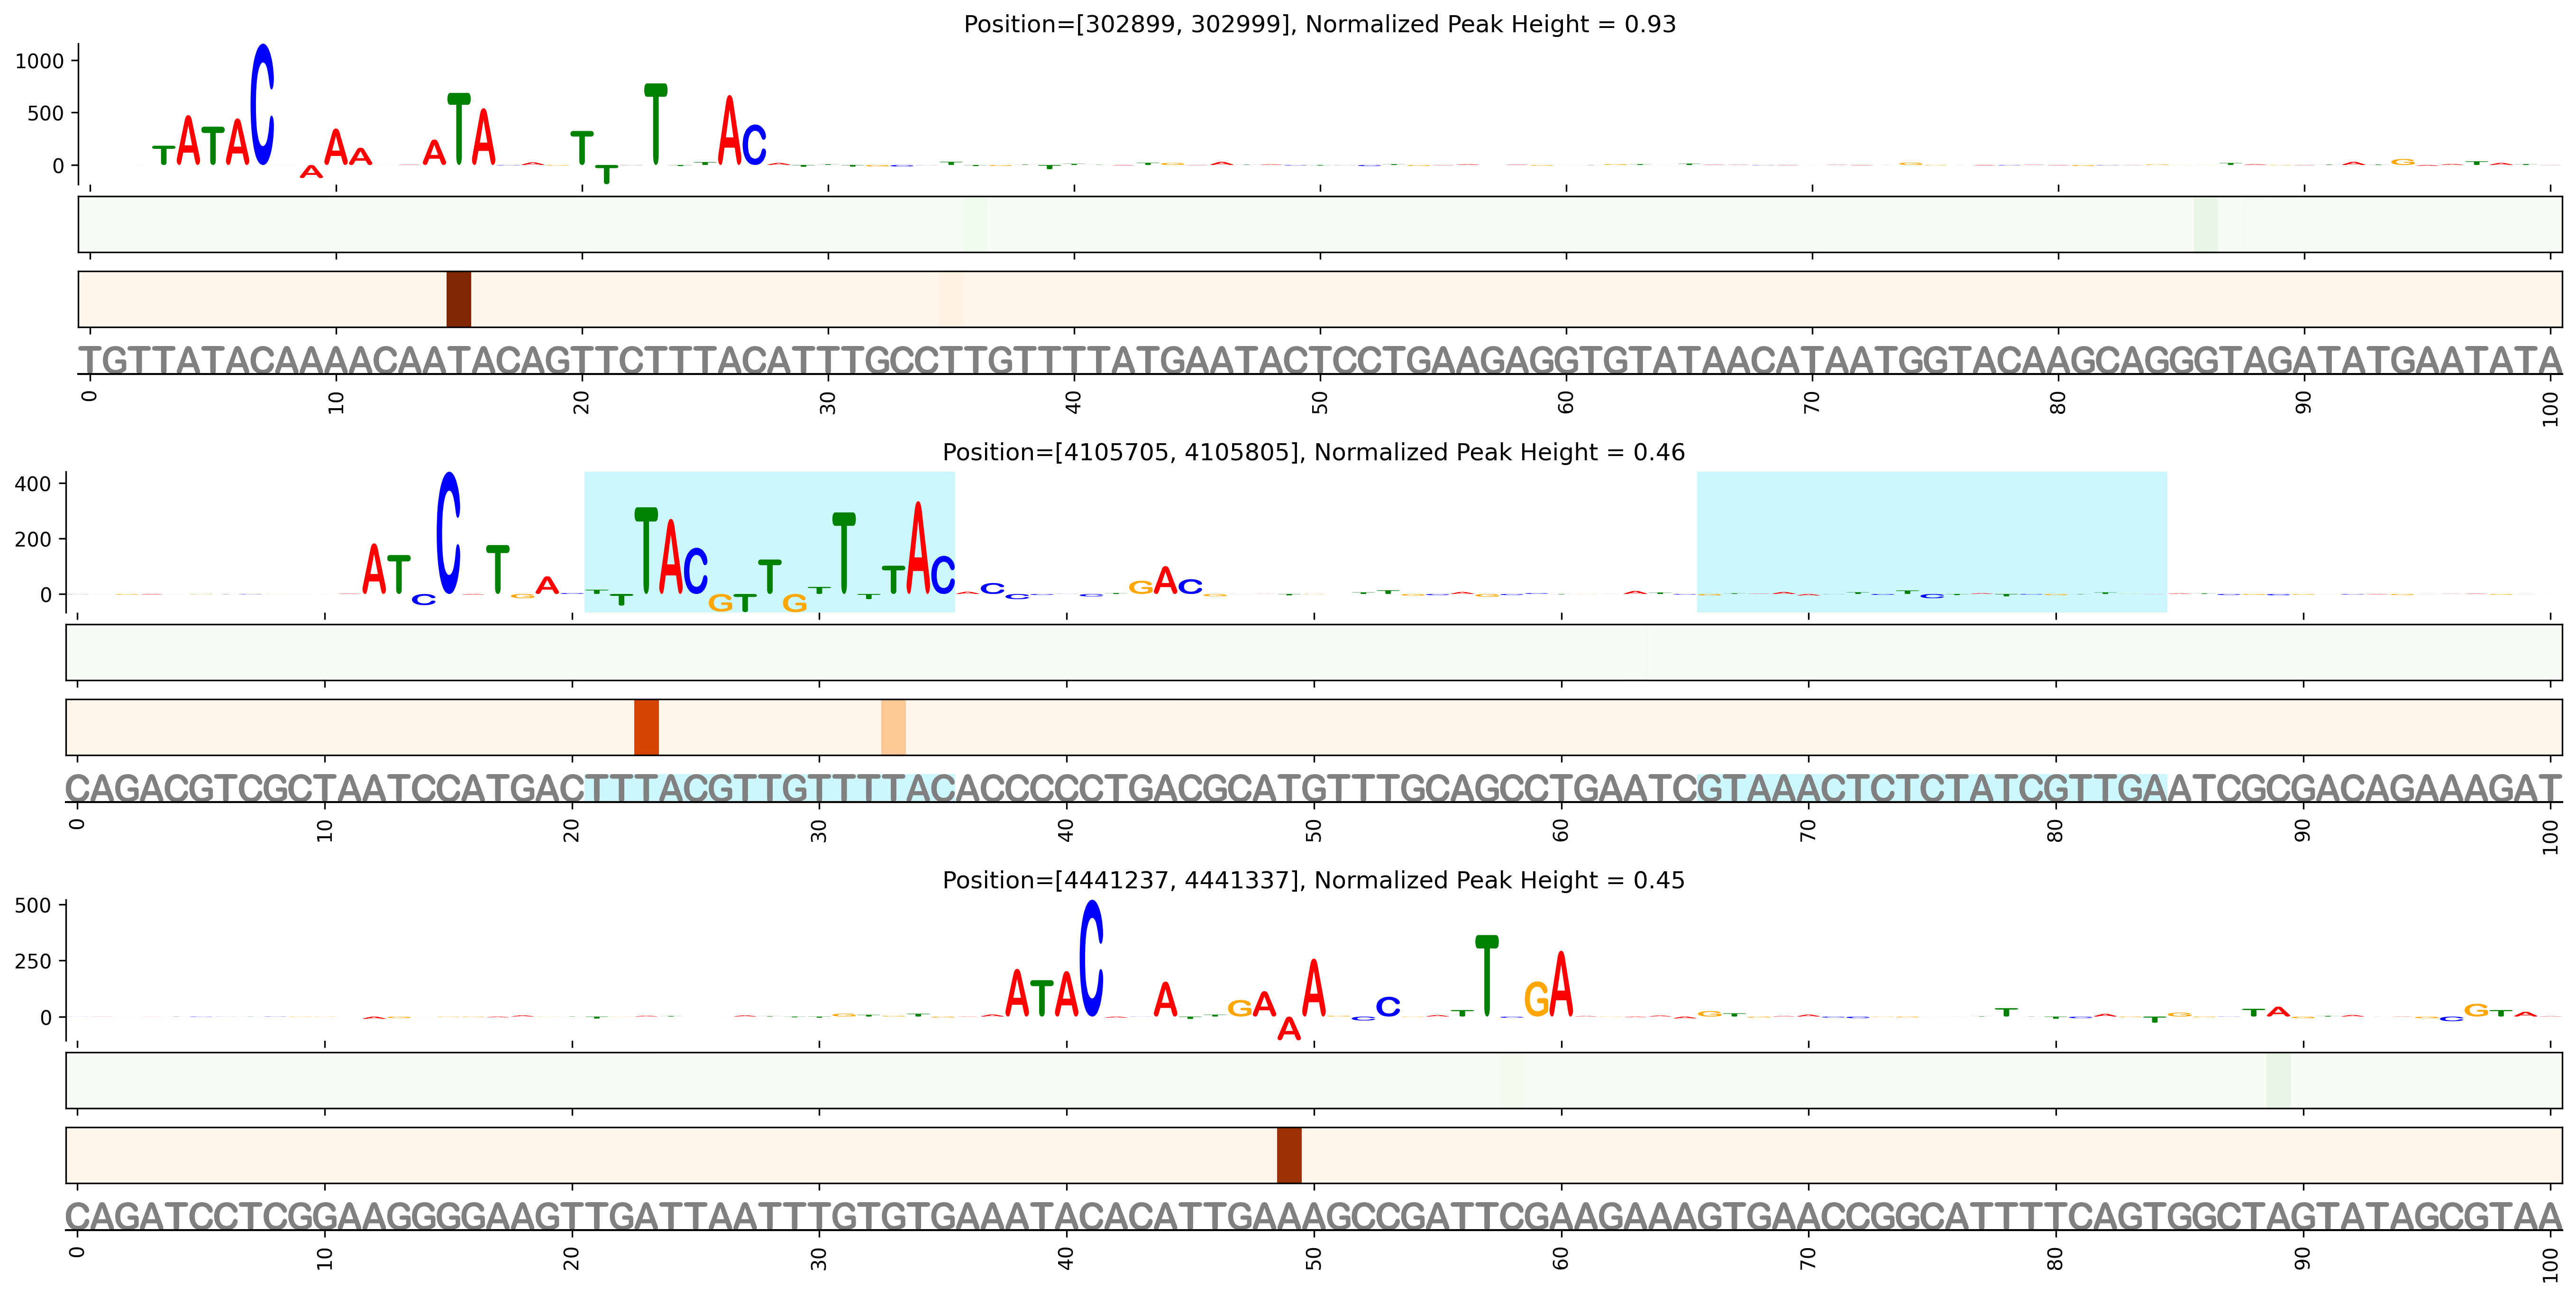Click the tall blue C in the first logo
2576x1296 pixels.
pyautogui.click(x=262, y=104)
